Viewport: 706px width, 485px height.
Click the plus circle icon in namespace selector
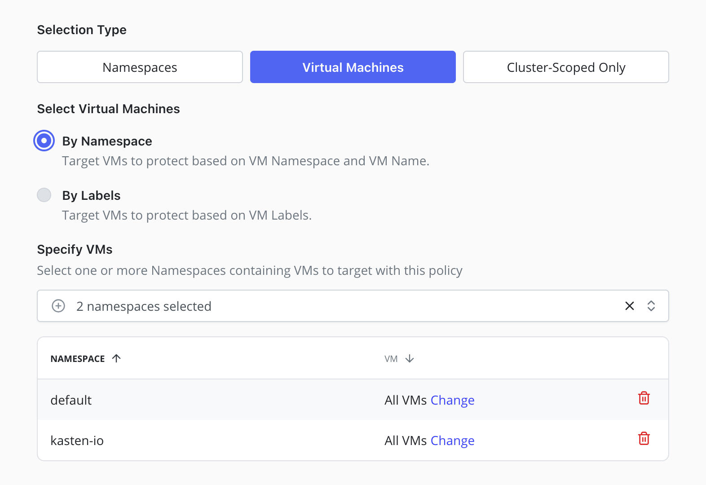58,306
